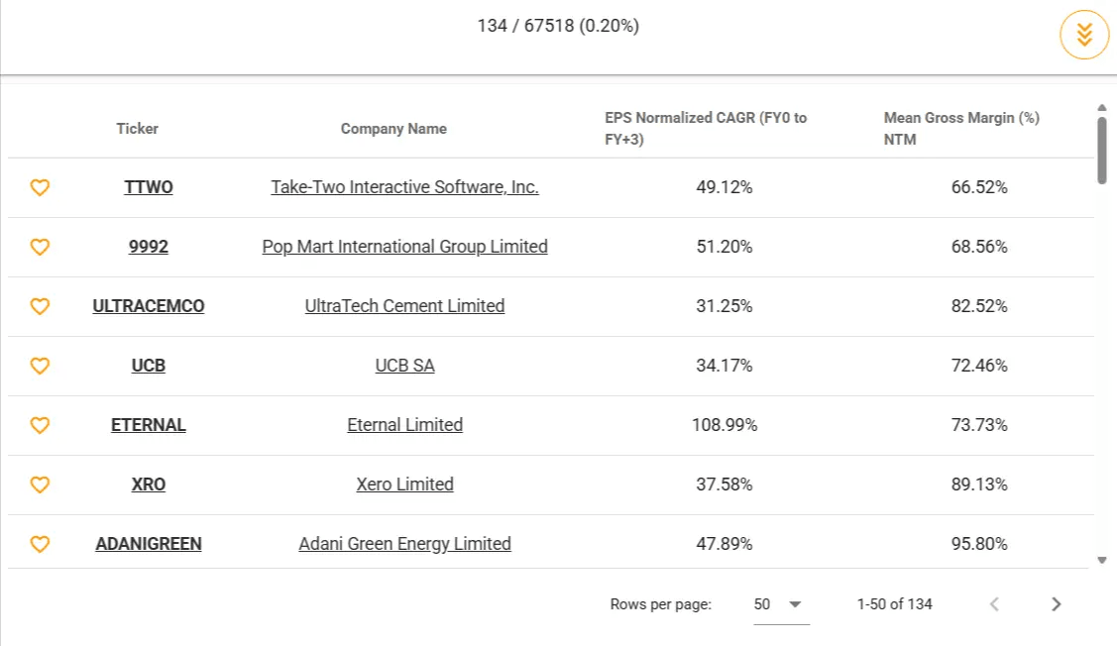Sort by Mean Gross Margin column header
Screen dimensions: 1117x646
tap(960, 128)
